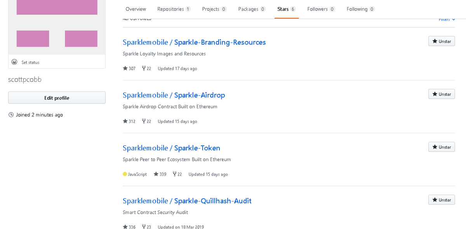Screen dimensions: 466x229
Task: Unstar the Sparkle-Token repository
Action: click(442, 147)
